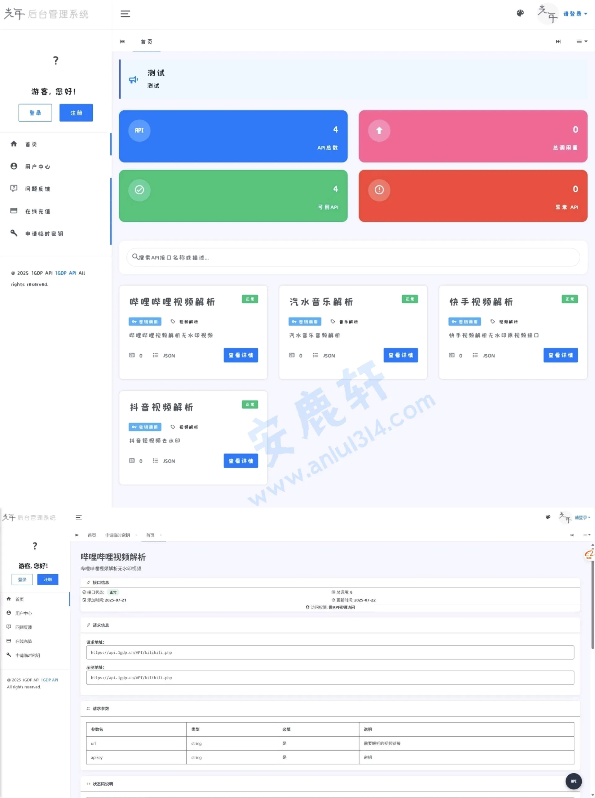Click the 注册 button

click(76, 113)
